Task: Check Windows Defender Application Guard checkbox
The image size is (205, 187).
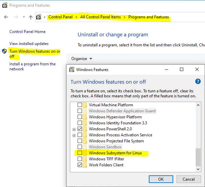Action: point(80,111)
